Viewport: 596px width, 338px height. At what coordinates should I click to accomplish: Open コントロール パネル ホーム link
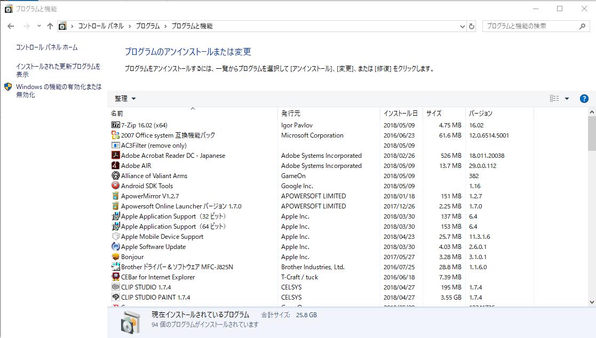(x=47, y=47)
